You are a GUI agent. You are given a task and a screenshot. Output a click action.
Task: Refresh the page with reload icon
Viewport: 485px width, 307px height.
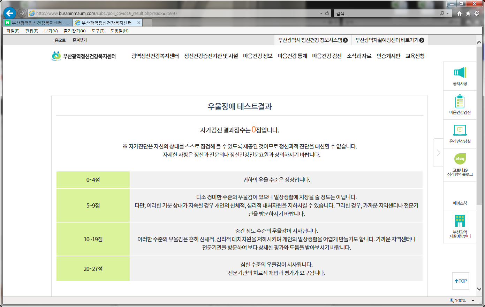click(327, 13)
